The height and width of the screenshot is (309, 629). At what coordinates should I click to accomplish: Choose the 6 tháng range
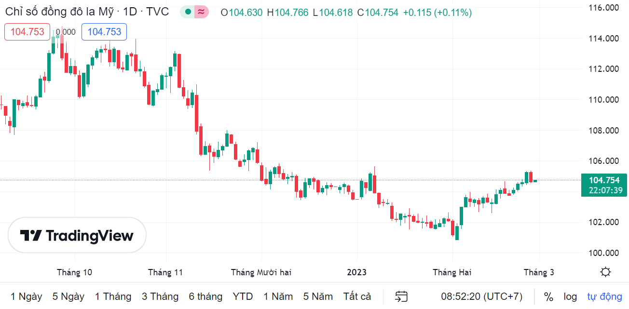205,296
